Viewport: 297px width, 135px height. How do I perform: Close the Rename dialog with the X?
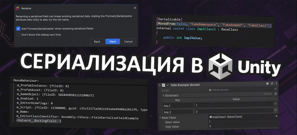pyautogui.click(x=135, y=8)
